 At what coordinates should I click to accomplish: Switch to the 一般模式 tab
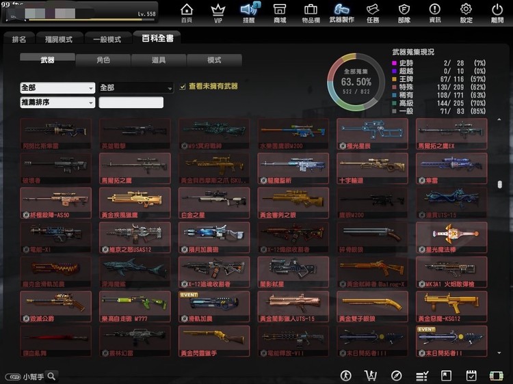(107, 39)
